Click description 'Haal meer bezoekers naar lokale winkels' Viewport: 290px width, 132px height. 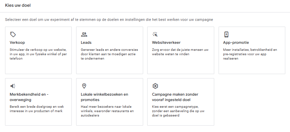tap(107, 111)
